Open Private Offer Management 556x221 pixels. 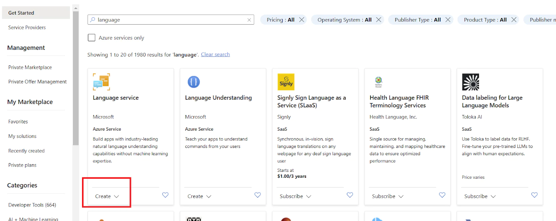coord(38,82)
